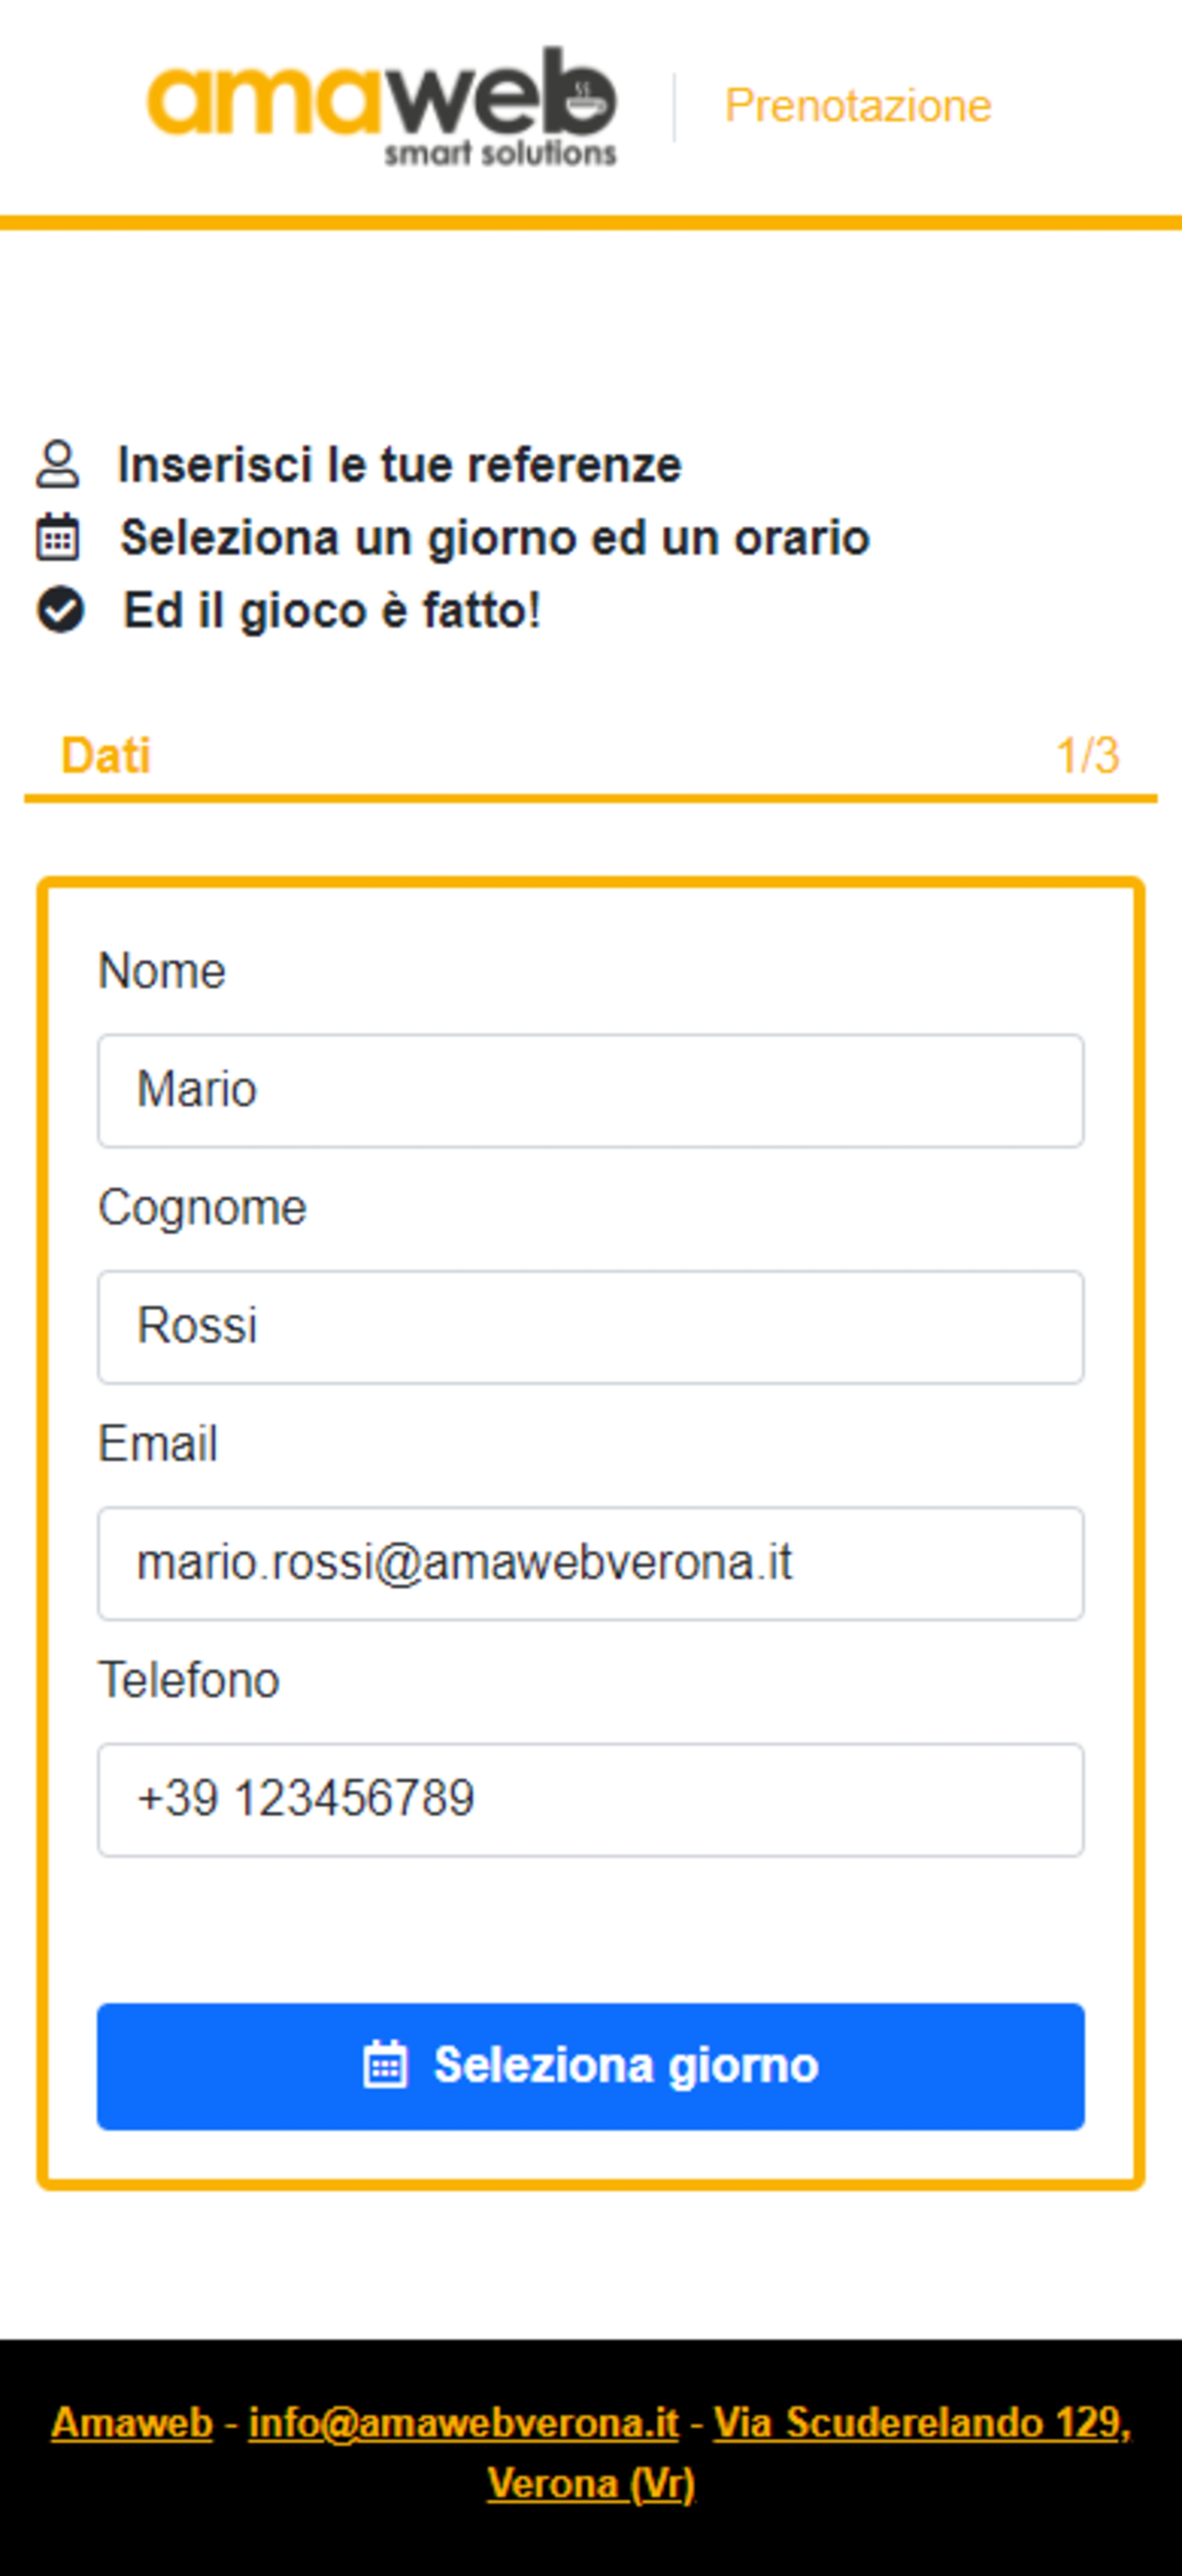Click the checkmark circle icon
1182x2576 pixels.
pos(61,610)
